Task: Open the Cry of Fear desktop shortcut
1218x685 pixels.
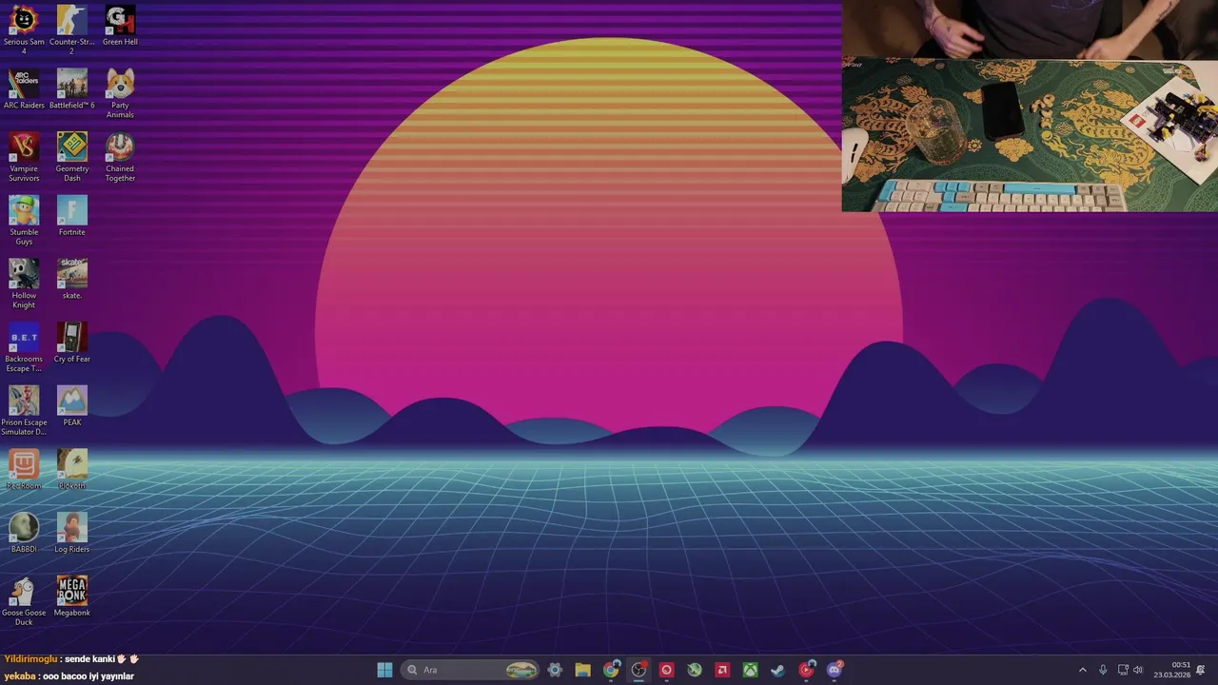Action: pos(71,342)
